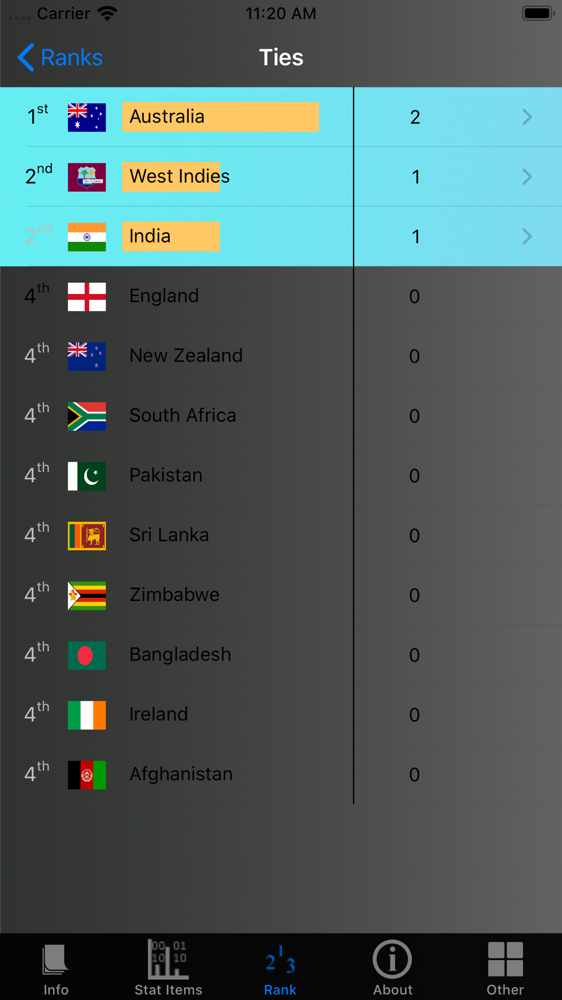The width and height of the screenshot is (562, 1000).
Task: Select the England row
Action: click(x=281, y=296)
